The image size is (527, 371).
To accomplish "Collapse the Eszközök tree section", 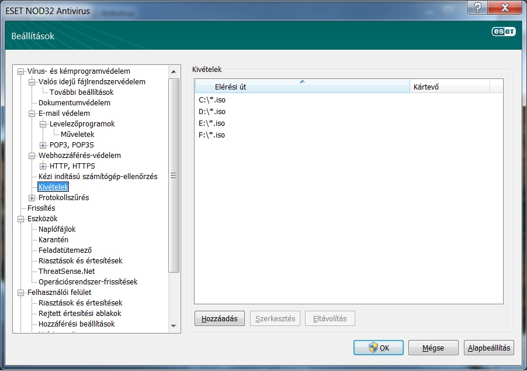I will tap(21, 219).
